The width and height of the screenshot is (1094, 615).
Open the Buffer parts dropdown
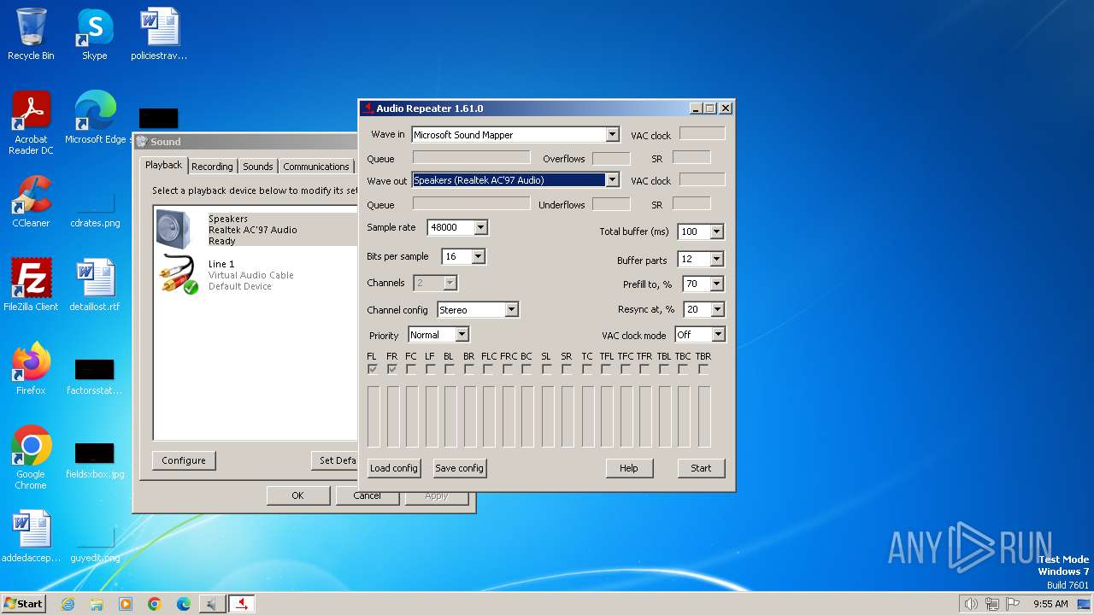(716, 260)
